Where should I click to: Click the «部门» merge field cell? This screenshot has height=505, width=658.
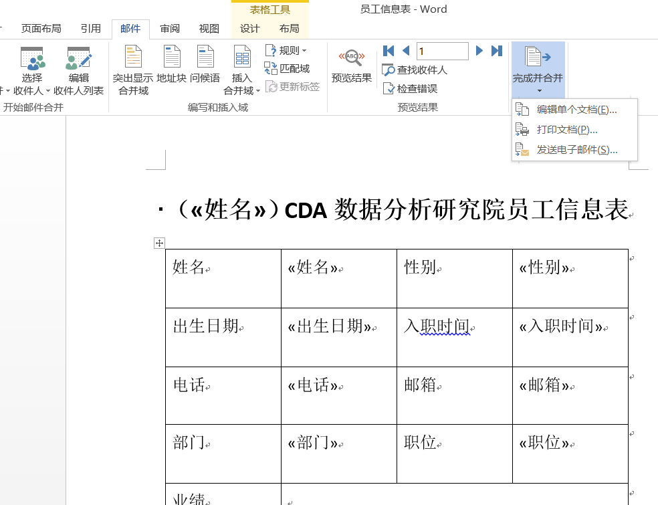339,453
